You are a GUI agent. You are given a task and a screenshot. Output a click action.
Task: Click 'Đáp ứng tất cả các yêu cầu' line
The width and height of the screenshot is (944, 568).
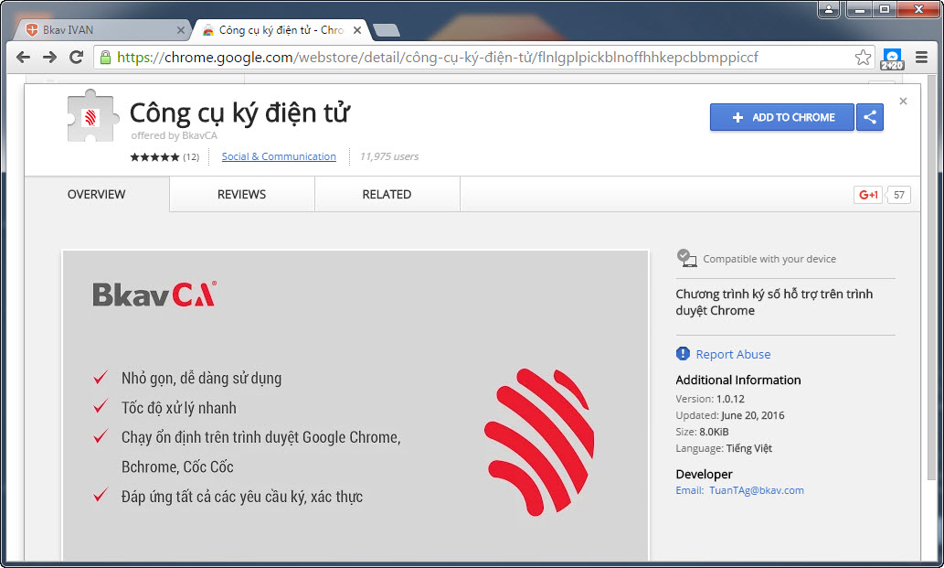point(242,497)
